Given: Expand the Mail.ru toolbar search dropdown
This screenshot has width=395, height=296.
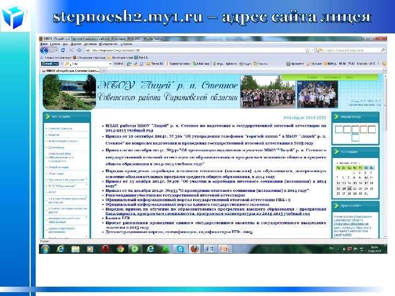Looking at the screenshot, I should tap(110, 64).
